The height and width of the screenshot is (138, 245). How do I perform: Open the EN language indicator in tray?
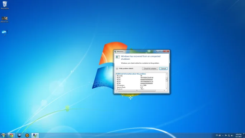click(217, 135)
